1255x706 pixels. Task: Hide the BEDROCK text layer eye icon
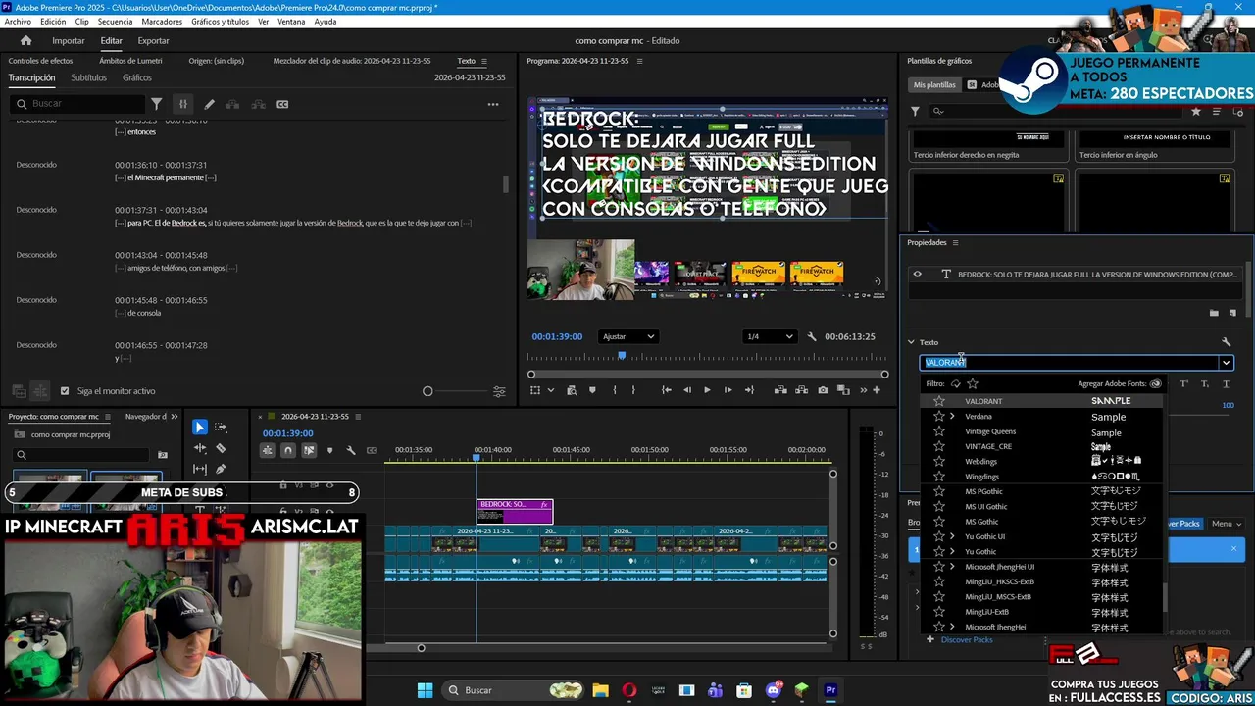click(917, 275)
